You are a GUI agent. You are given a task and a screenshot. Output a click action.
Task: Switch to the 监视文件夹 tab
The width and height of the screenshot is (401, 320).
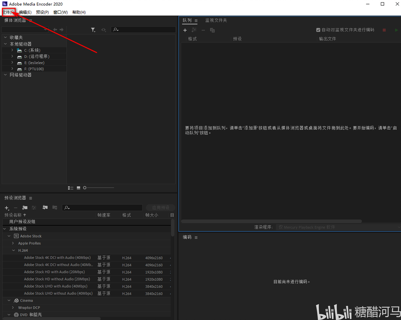[x=216, y=20]
